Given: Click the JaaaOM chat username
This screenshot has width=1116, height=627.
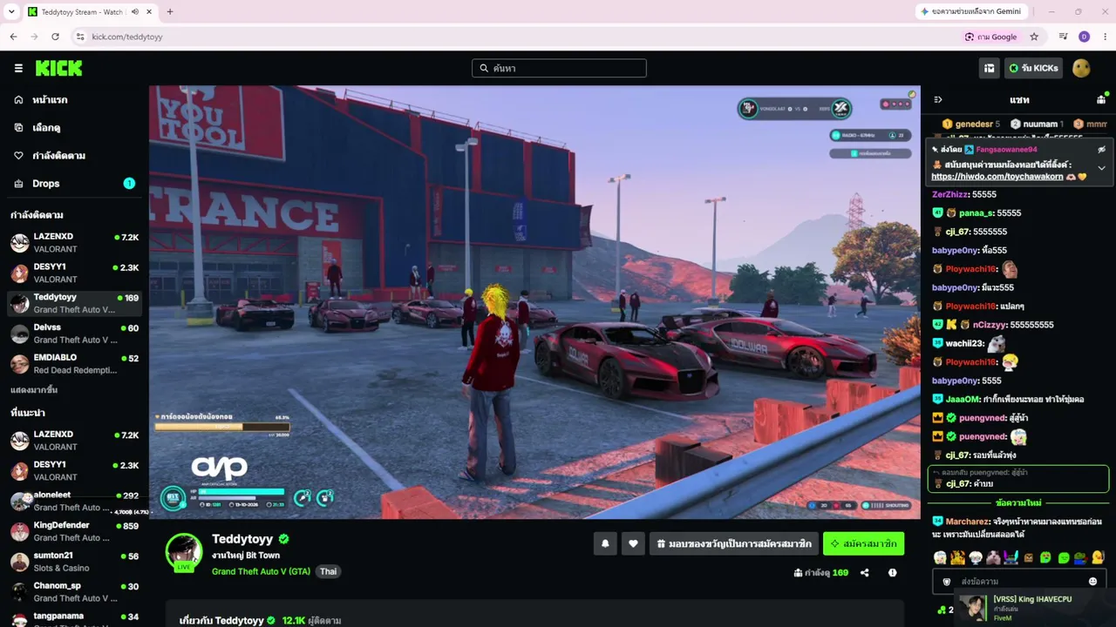Looking at the screenshot, I should tap(963, 400).
